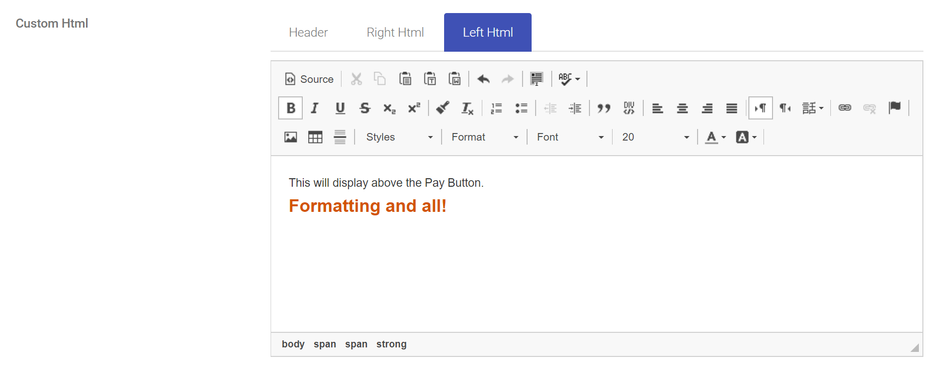
Task: Set text direction left to right
Action: point(760,108)
